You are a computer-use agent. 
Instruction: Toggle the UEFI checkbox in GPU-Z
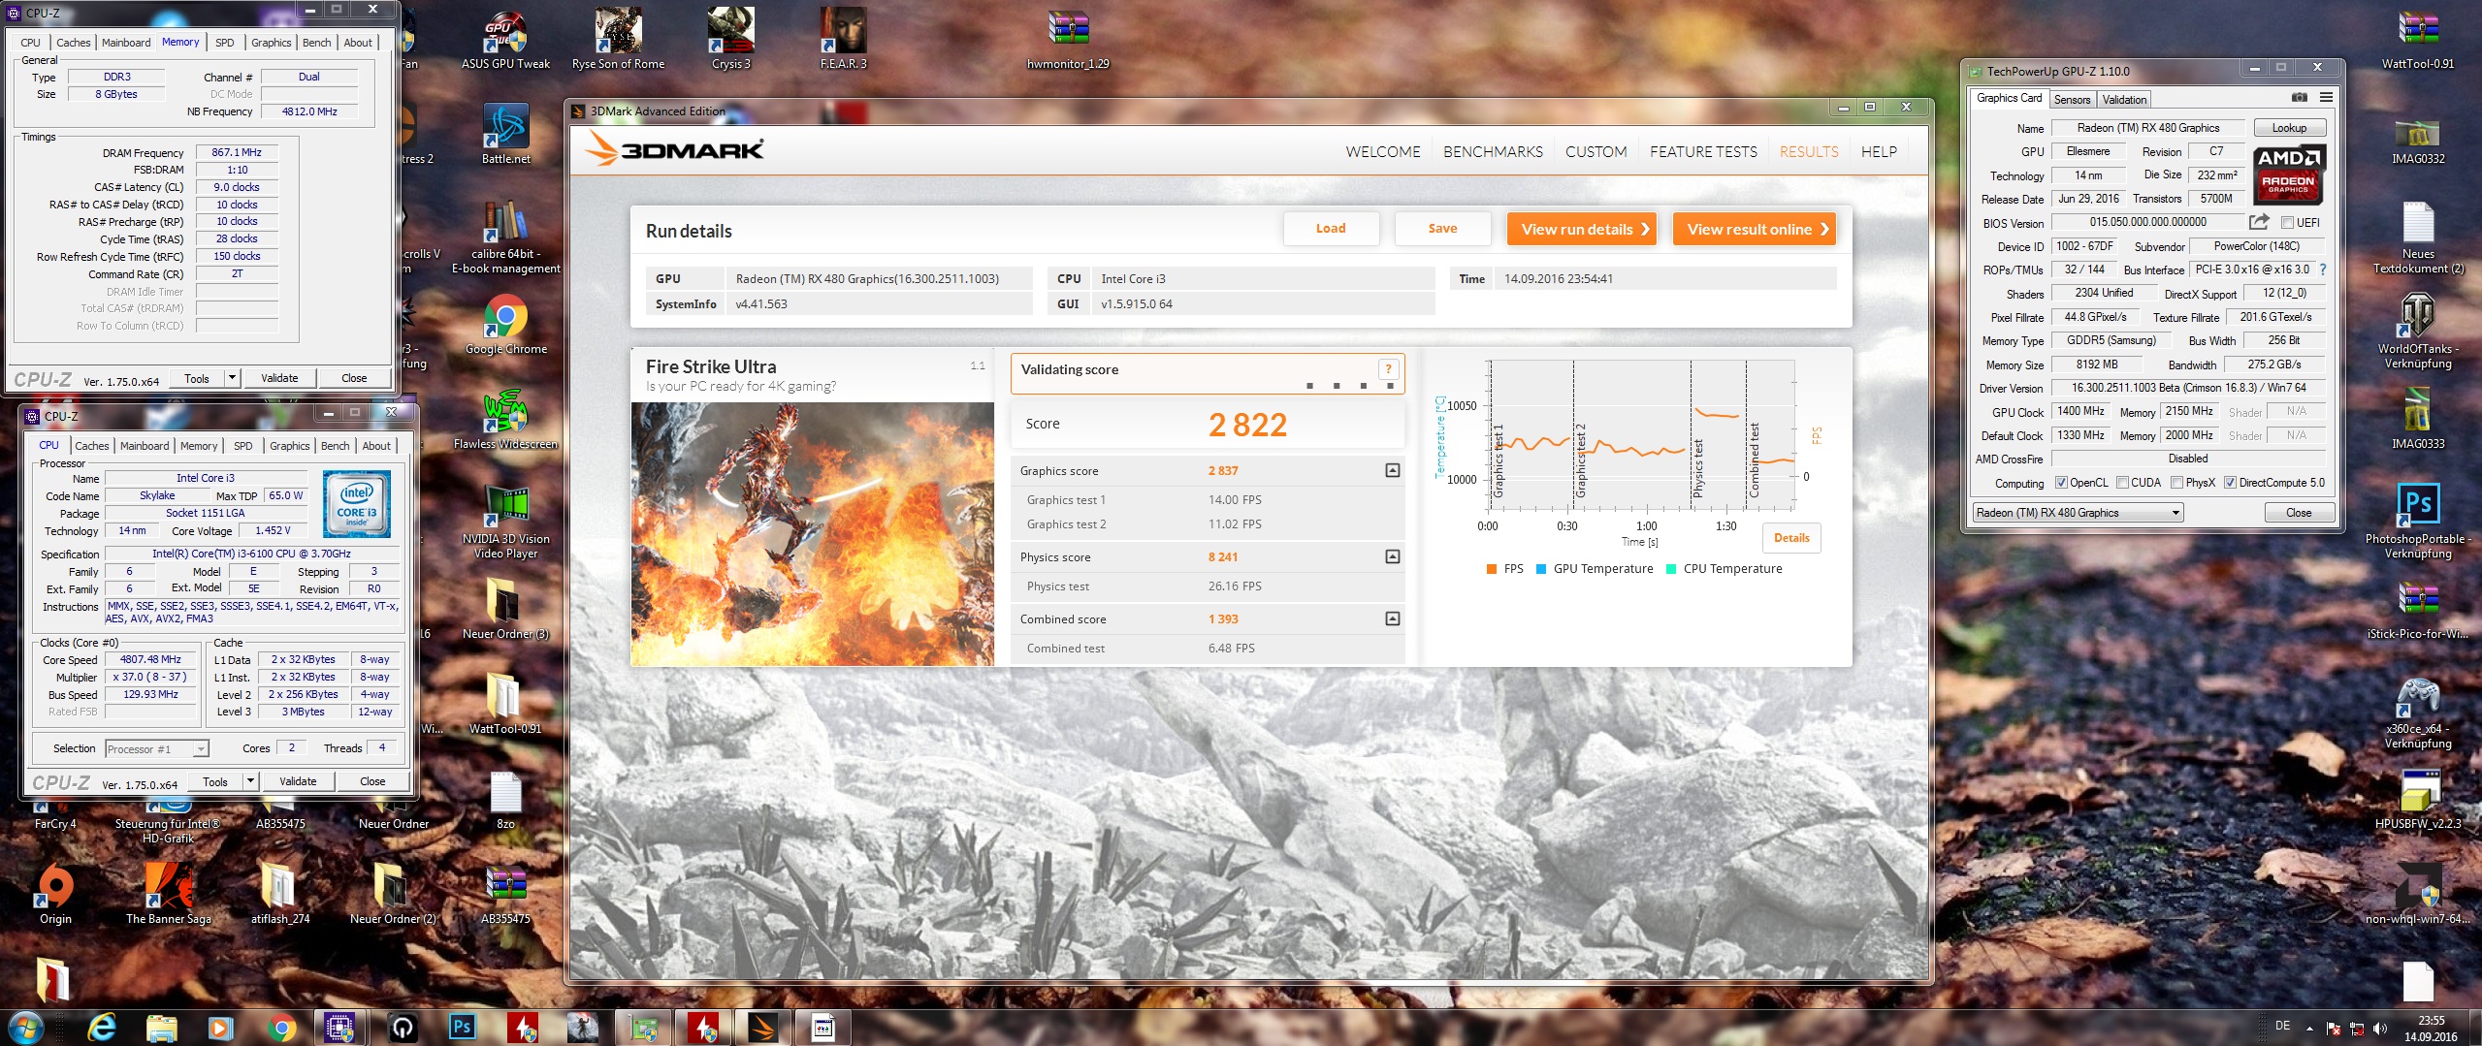[x=2286, y=223]
